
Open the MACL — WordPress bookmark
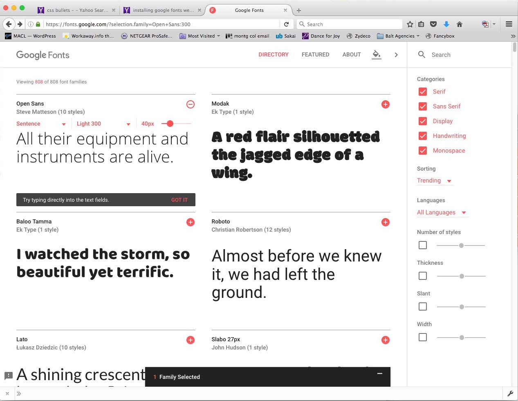click(x=31, y=36)
